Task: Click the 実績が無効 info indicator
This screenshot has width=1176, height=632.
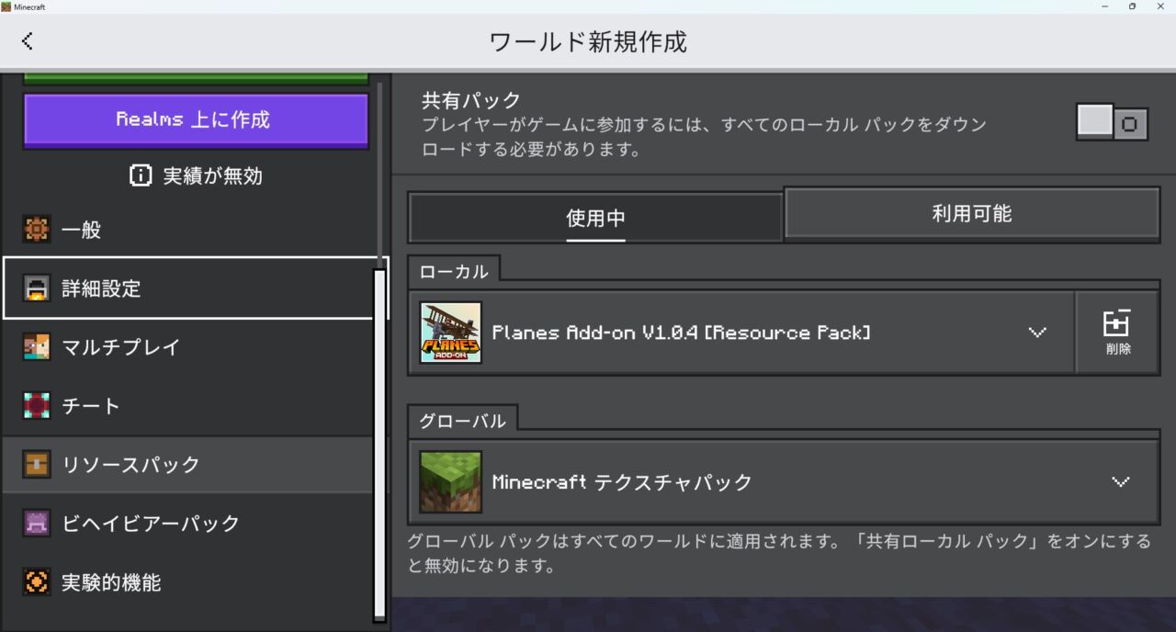Action: (140, 175)
